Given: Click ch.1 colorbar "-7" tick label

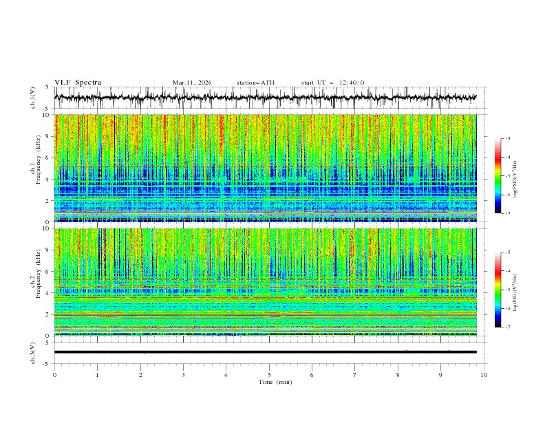Looking at the screenshot, I should pyautogui.click(x=508, y=213).
